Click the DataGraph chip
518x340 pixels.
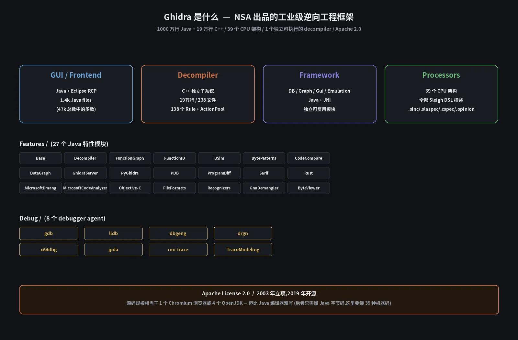(x=40, y=173)
